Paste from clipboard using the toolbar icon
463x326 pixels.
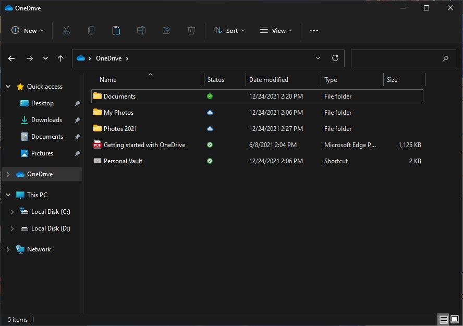(x=116, y=30)
